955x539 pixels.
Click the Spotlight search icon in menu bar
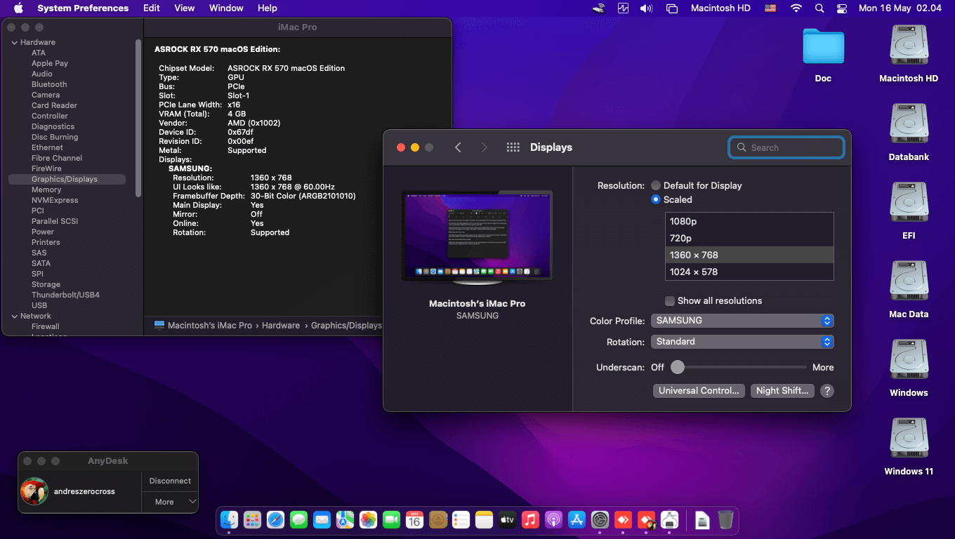(819, 8)
